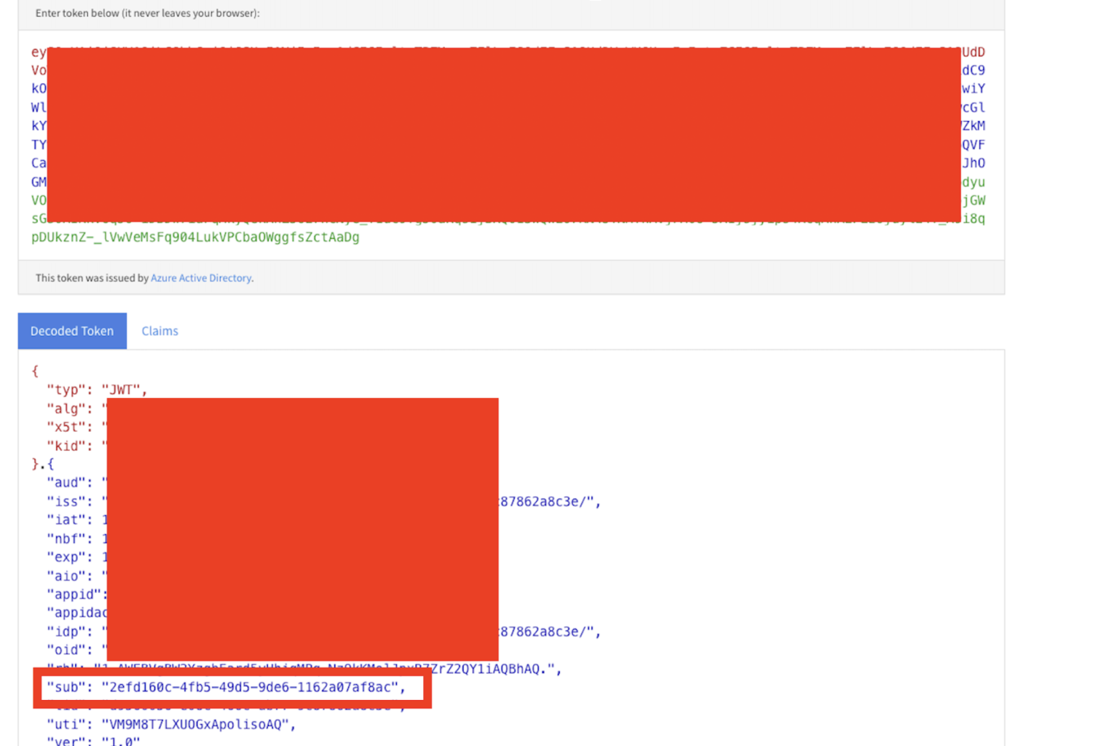Click the last green line of the token
Image resolution: width=1114 pixels, height=746 pixels.
(195, 237)
